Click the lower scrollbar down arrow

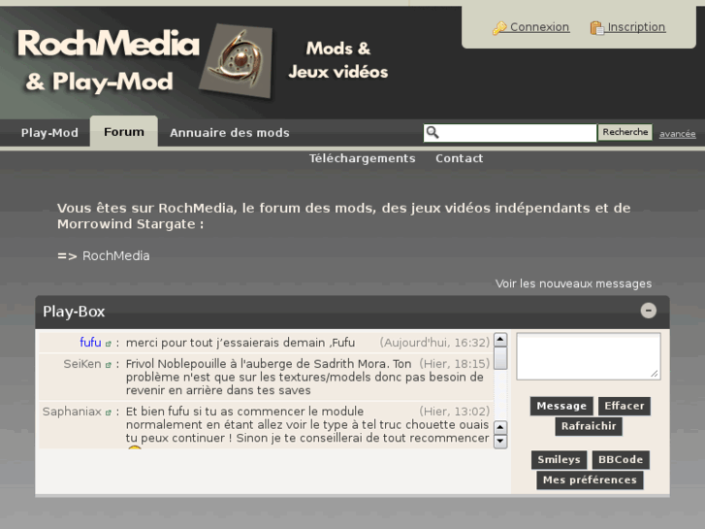[x=500, y=442]
